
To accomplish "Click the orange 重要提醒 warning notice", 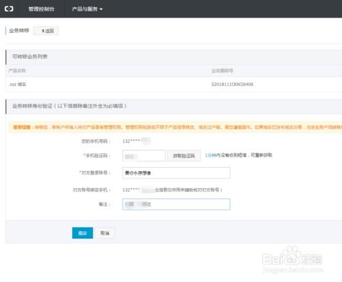I will 175,127.
